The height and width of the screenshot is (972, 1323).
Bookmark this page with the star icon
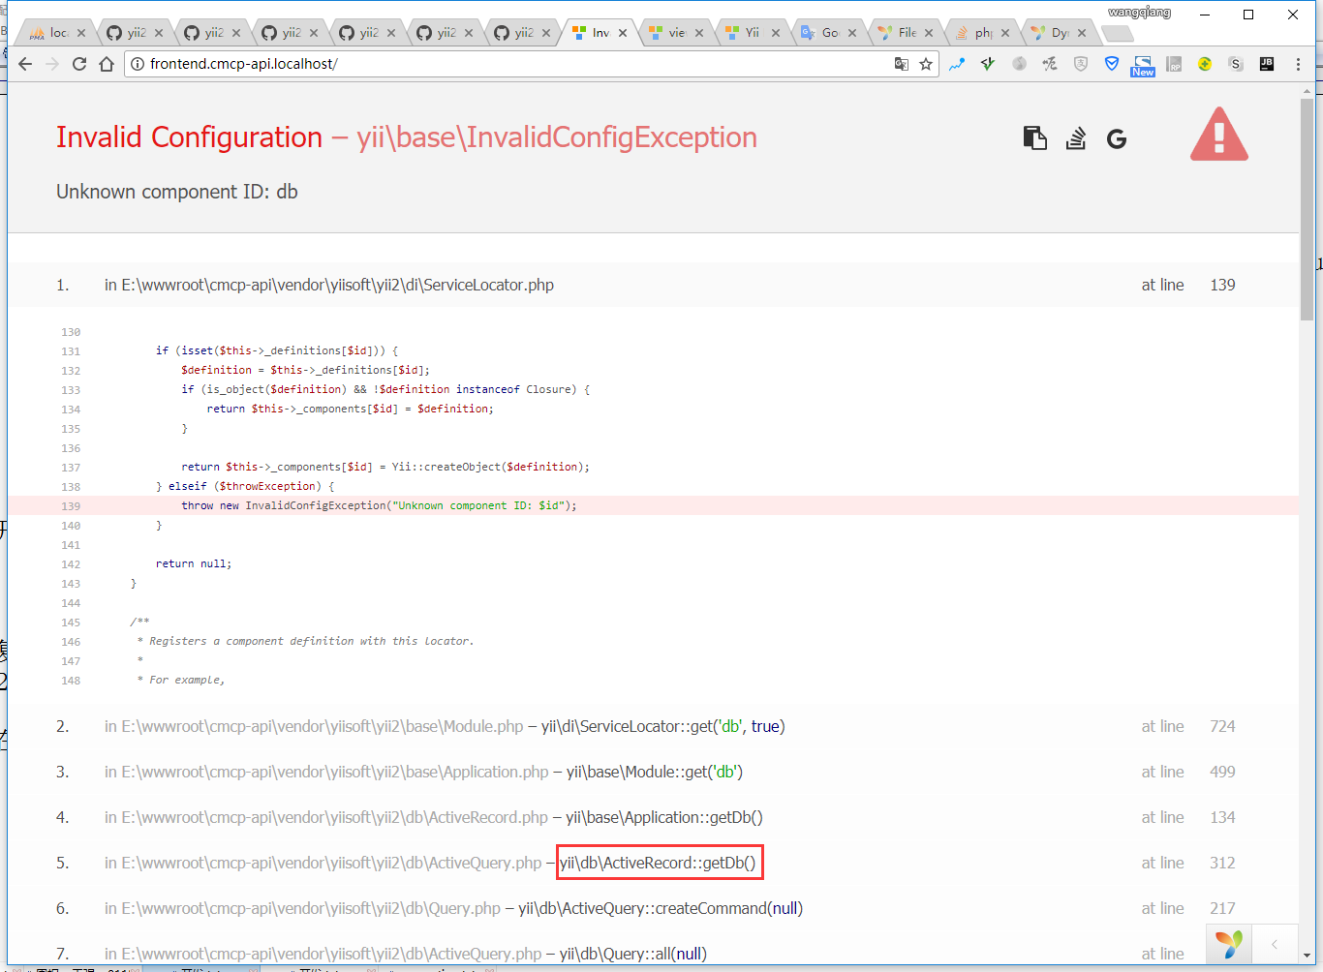(926, 64)
